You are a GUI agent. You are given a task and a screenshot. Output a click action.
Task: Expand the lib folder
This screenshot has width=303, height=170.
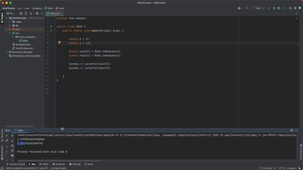point(10,25)
